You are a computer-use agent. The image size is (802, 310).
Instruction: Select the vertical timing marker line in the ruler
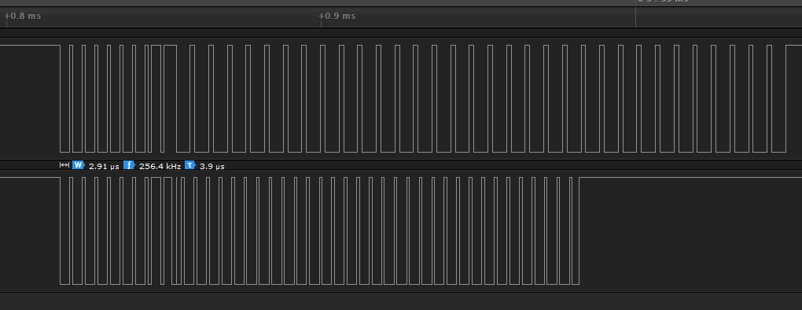[x=636, y=14]
